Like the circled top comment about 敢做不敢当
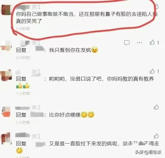 (156, 6)
